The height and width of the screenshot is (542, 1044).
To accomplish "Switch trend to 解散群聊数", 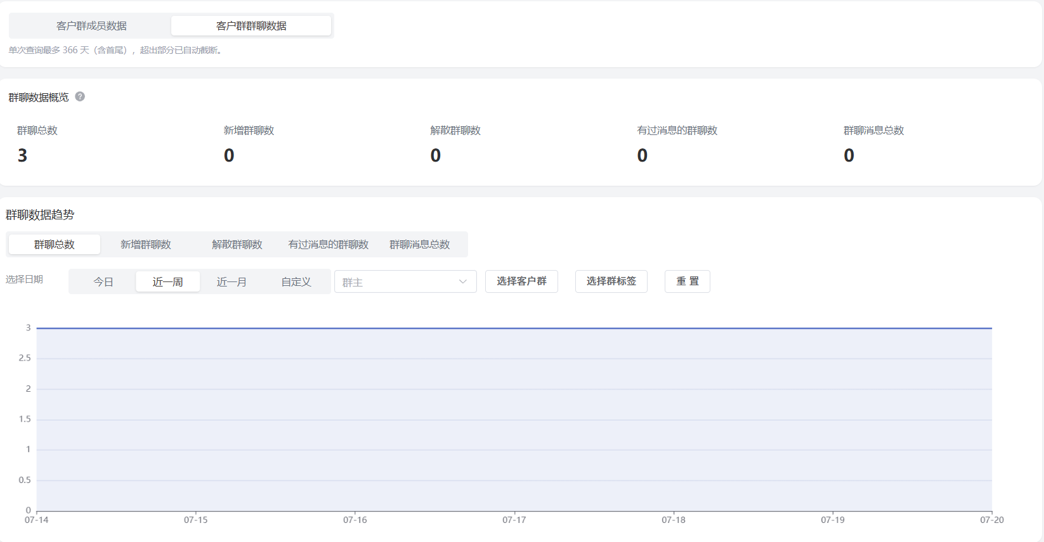I will click(x=237, y=245).
